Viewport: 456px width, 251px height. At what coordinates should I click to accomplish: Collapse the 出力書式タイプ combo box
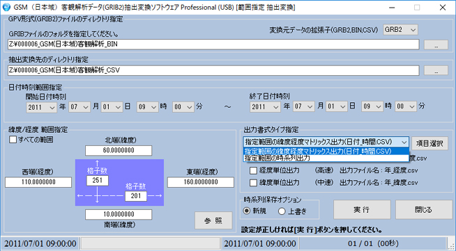point(404,142)
